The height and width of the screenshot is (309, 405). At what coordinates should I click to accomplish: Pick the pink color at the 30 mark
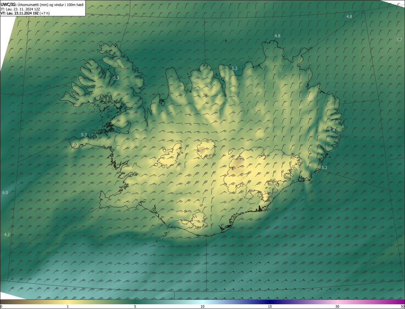[x=337, y=302]
